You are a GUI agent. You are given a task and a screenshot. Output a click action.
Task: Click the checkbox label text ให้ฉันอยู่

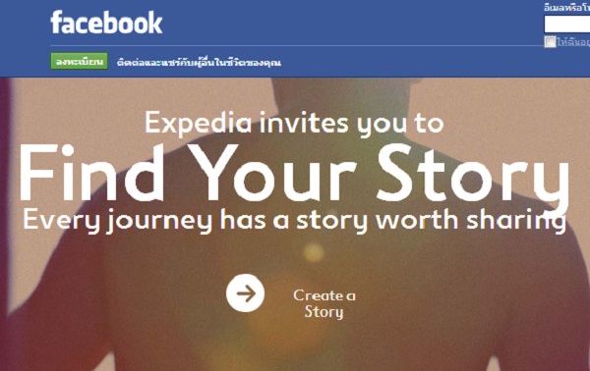pos(573,42)
